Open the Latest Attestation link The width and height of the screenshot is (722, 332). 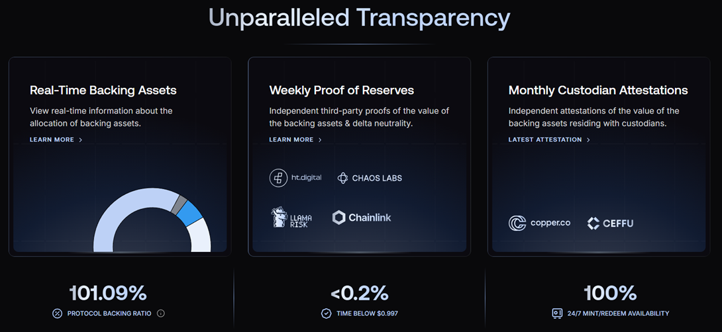[x=544, y=140]
